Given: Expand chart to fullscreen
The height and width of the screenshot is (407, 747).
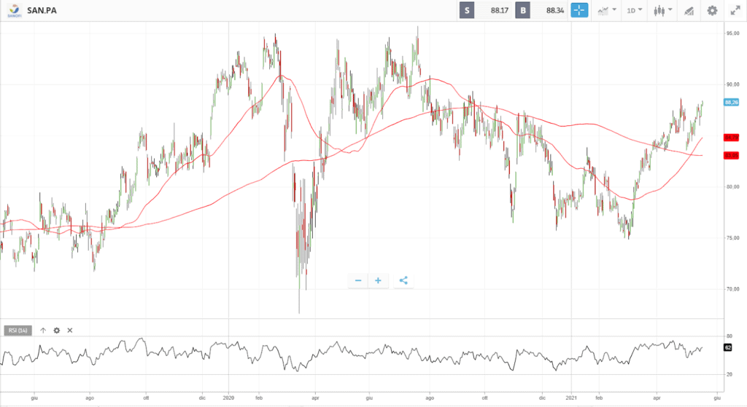Looking at the screenshot, I should point(735,10).
